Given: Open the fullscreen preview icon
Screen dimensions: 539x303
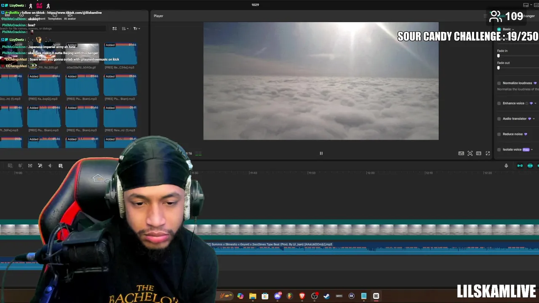Looking at the screenshot, I should point(488,153).
